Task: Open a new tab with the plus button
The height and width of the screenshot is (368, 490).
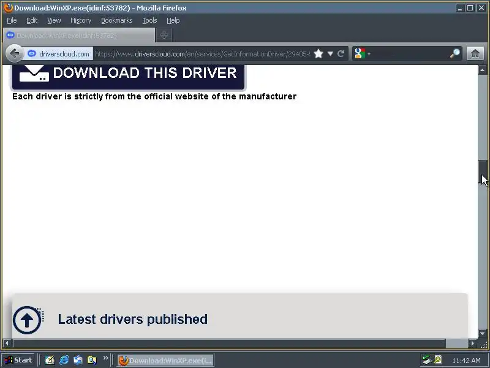Action: (x=164, y=35)
